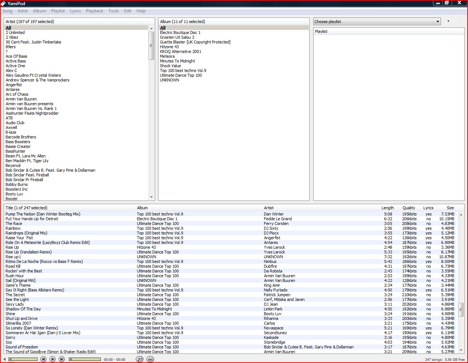Select artist 2 Unlimited
The width and height of the screenshot is (468, 363).
15,33
